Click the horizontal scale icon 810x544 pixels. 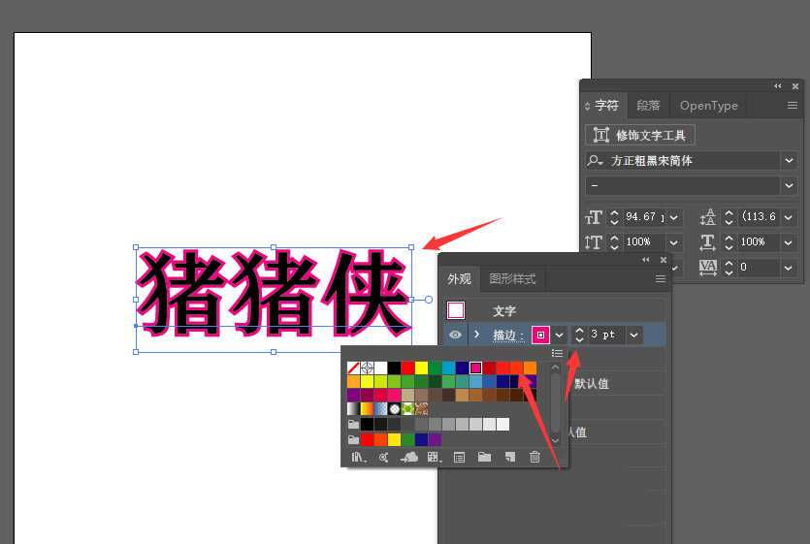708,242
